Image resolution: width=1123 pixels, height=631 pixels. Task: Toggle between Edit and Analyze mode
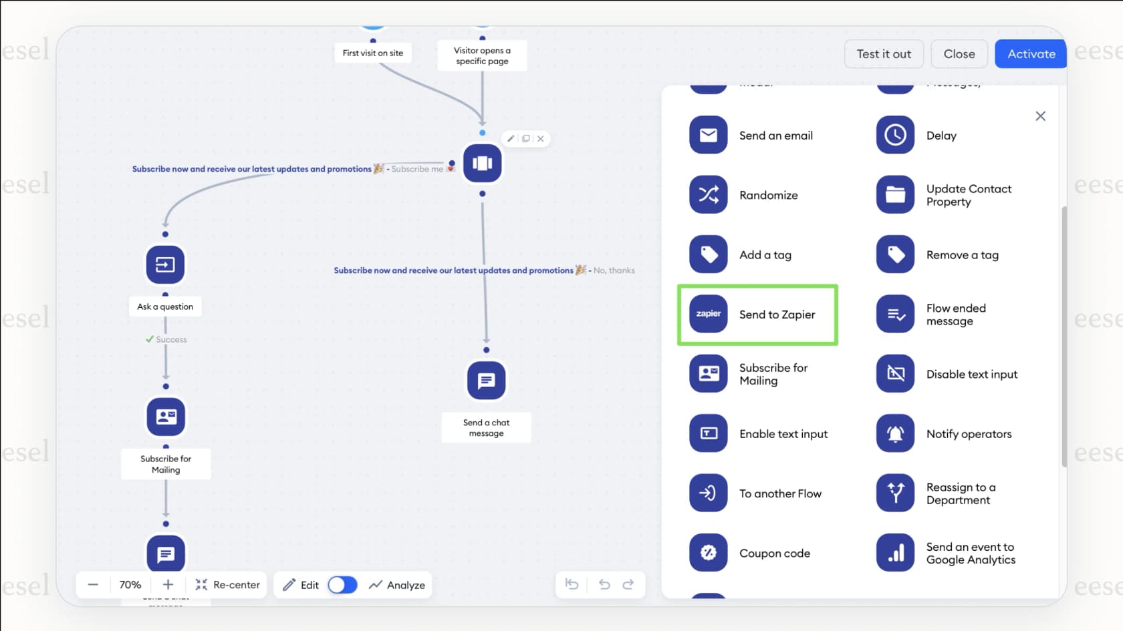pos(342,585)
